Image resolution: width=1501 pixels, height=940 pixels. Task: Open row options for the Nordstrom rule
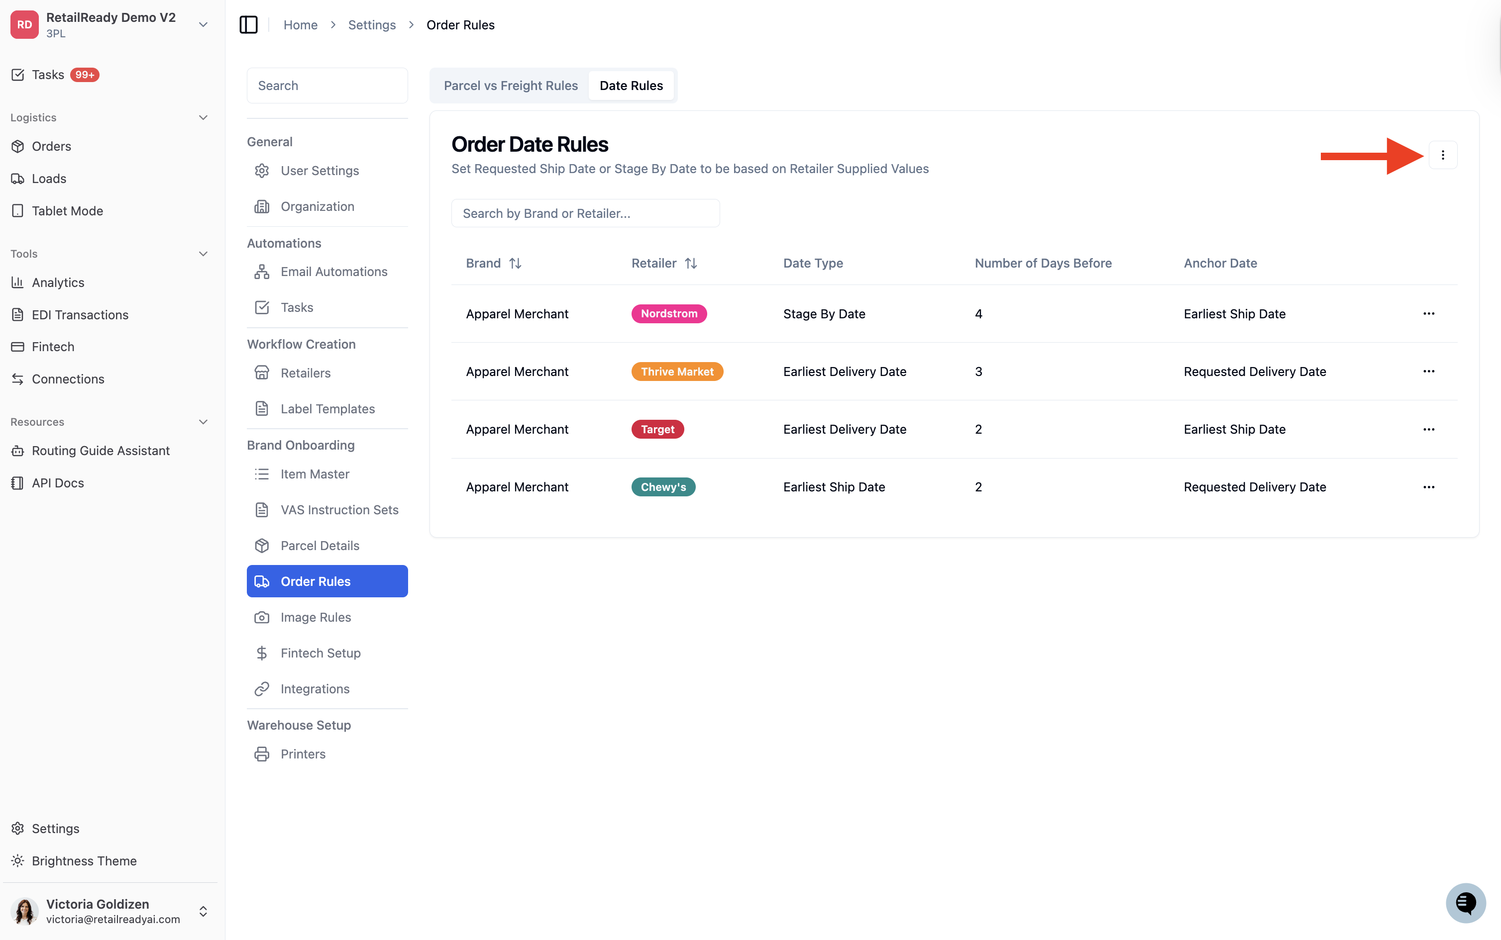coord(1428,313)
